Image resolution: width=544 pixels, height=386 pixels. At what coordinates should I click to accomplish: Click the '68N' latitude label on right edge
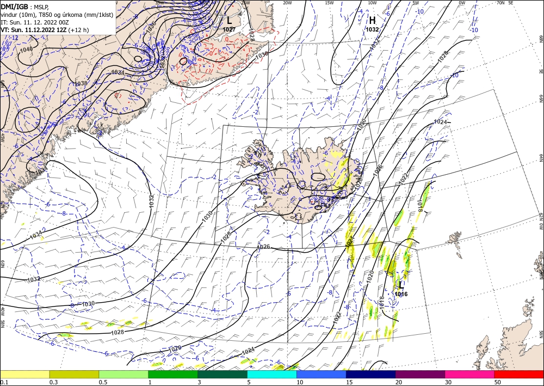coord(541,39)
